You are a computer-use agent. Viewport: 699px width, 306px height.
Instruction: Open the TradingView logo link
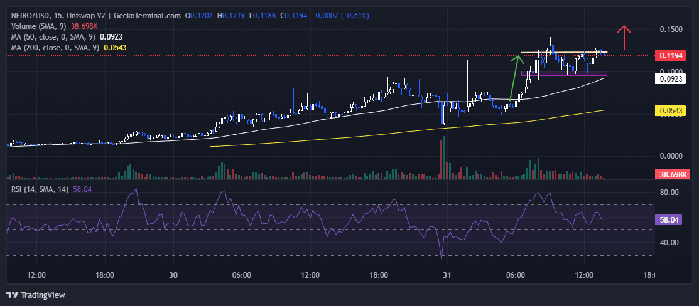36,295
